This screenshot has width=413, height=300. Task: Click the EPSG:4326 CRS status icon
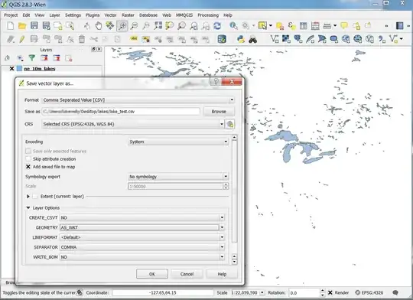coord(369,292)
